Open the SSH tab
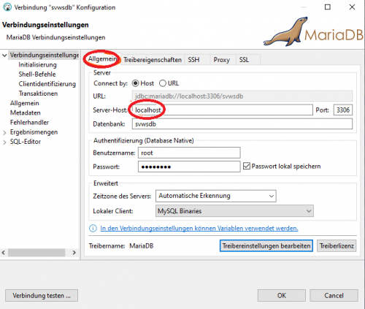Viewport: 365px width, 309px height. 193,60
